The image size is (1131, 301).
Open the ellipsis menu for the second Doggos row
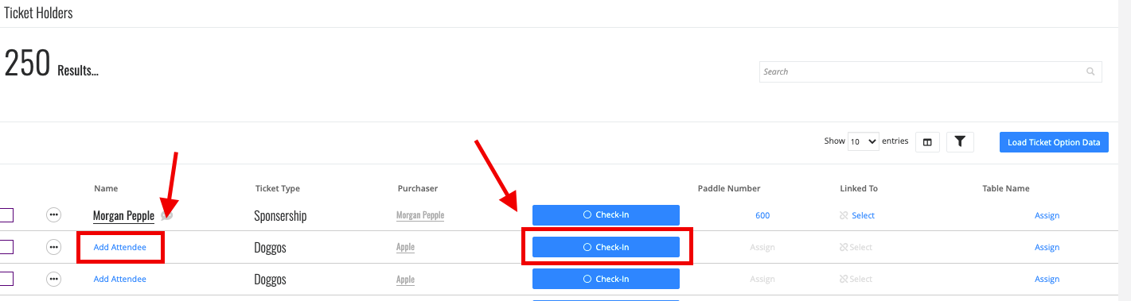pyautogui.click(x=54, y=279)
